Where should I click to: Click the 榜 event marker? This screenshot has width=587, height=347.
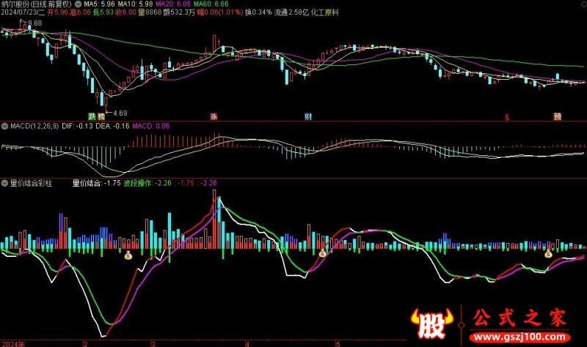101,116
